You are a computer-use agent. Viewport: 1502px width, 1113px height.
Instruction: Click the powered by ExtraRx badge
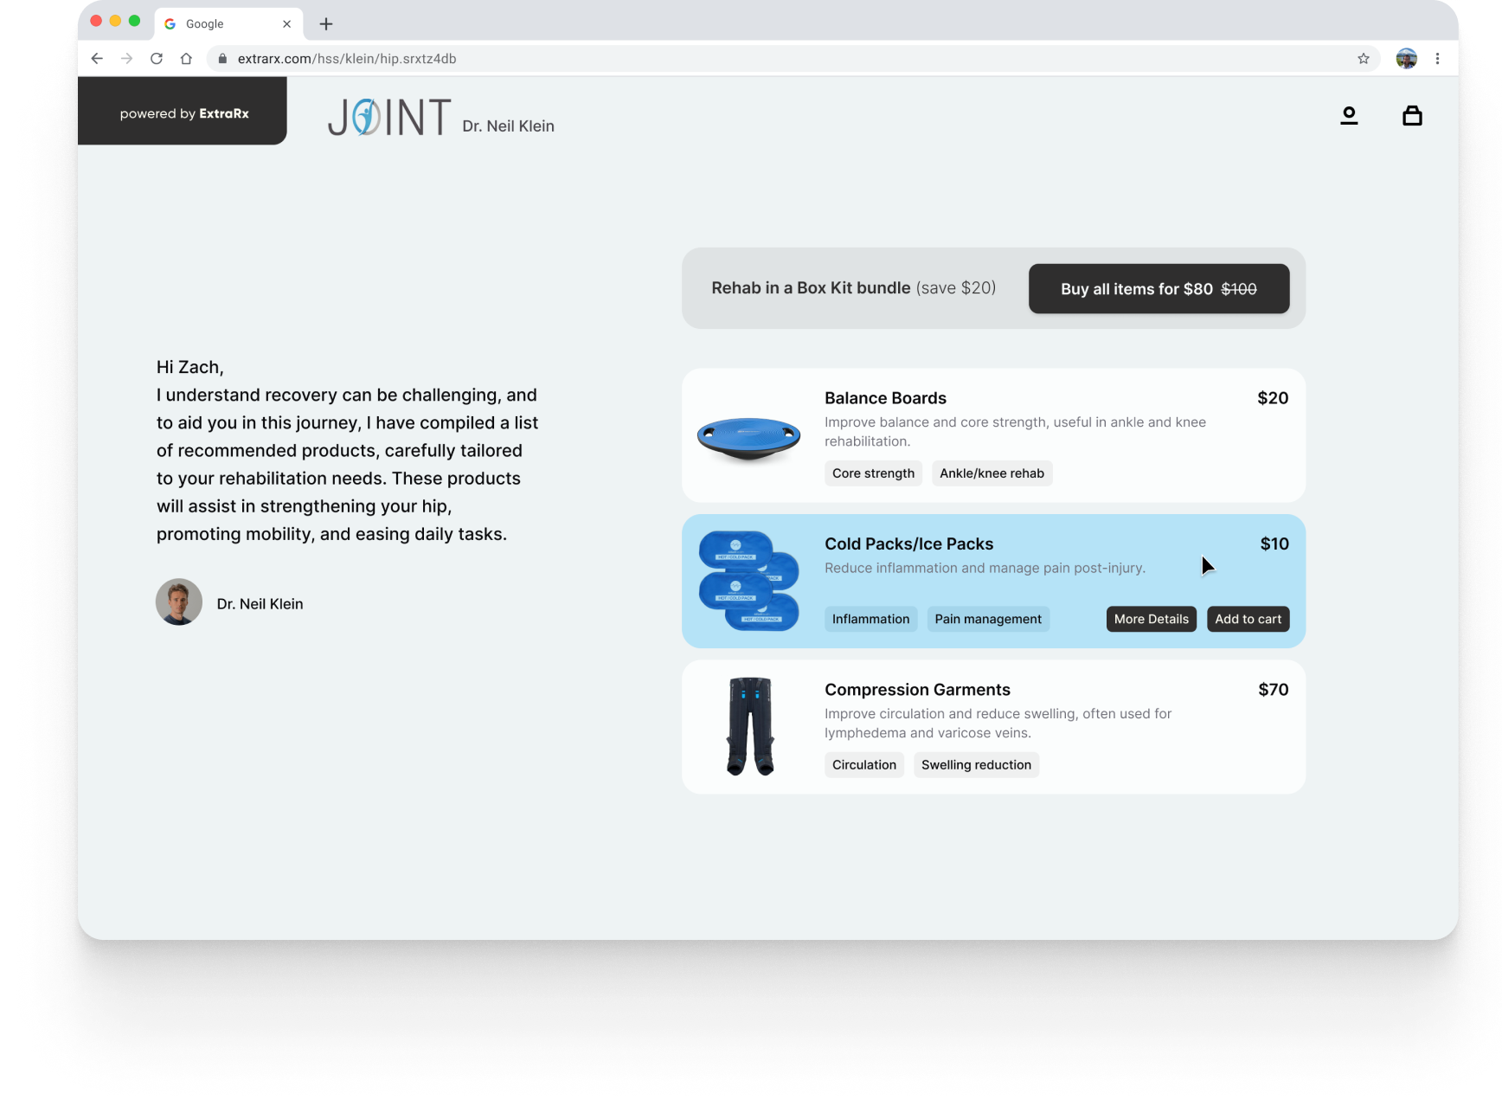tap(183, 111)
